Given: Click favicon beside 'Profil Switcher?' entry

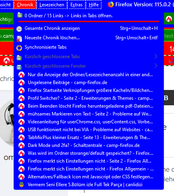Looking at the screenshot, I should click(x=22, y=98).
